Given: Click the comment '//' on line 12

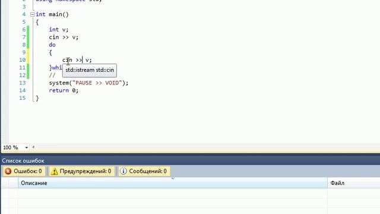Looking at the screenshot, I should click(x=52, y=75).
